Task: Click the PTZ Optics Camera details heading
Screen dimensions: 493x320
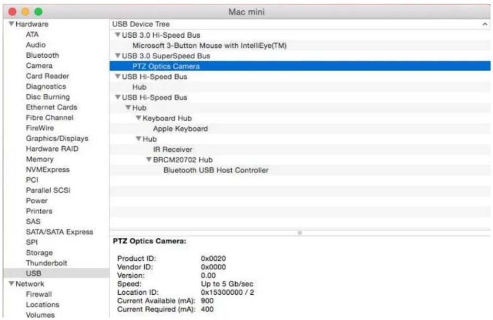Action: tap(149, 241)
